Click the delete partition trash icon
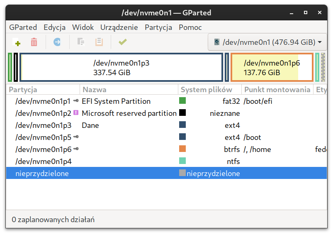 (34, 42)
